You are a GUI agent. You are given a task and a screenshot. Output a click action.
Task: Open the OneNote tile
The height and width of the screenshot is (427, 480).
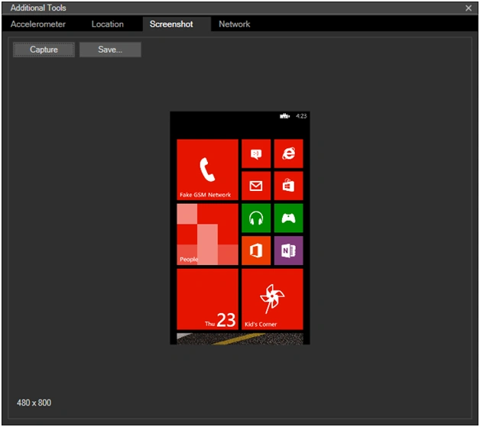point(288,251)
